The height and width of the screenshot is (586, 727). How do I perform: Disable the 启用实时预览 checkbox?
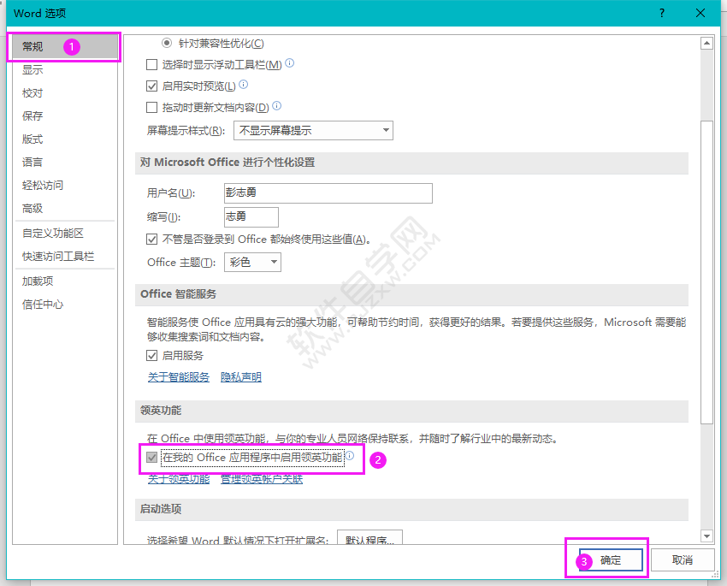point(149,85)
